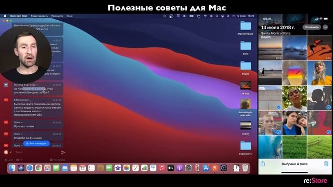Screen dimensions: 333x187
Task: Open Music app in the Dock
Action: pyautogui.click(x=162, y=168)
